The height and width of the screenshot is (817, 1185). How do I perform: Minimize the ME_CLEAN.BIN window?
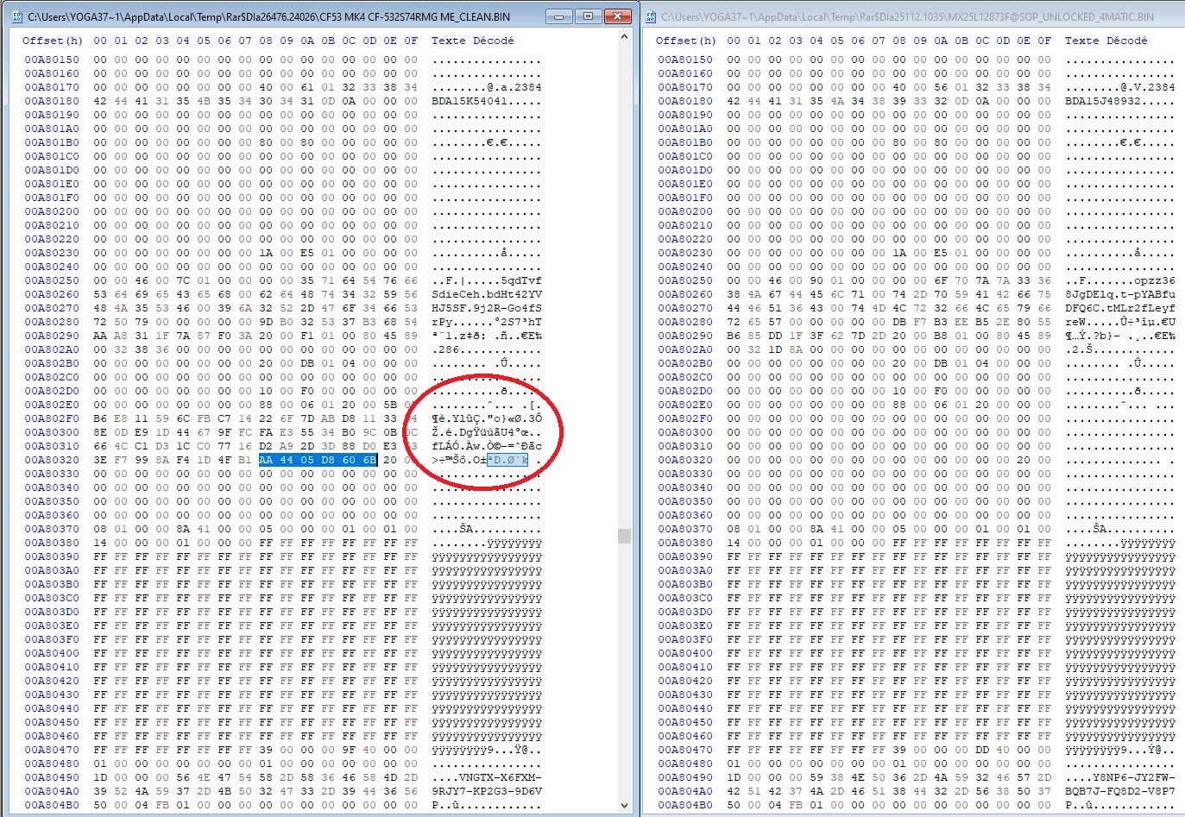[559, 16]
